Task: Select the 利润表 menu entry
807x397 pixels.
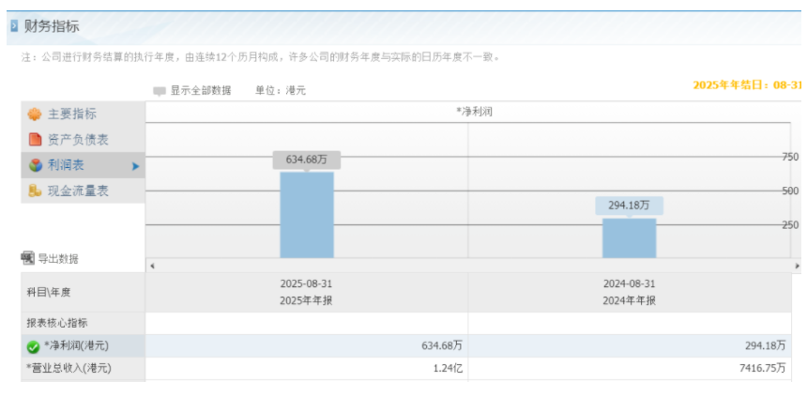Action: tap(83, 165)
